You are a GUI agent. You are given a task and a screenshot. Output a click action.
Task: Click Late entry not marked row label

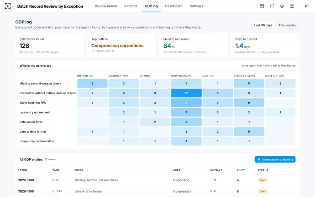(34, 112)
